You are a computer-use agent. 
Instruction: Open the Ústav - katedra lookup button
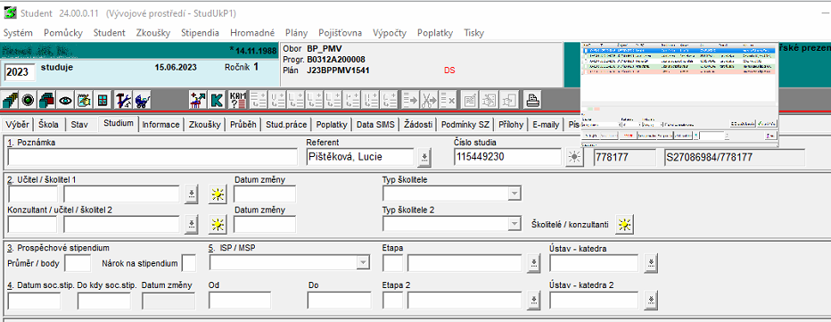[x=651, y=263]
